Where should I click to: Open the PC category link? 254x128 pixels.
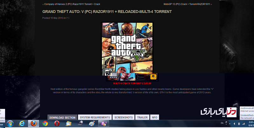pyautogui.click(x=68, y=18)
